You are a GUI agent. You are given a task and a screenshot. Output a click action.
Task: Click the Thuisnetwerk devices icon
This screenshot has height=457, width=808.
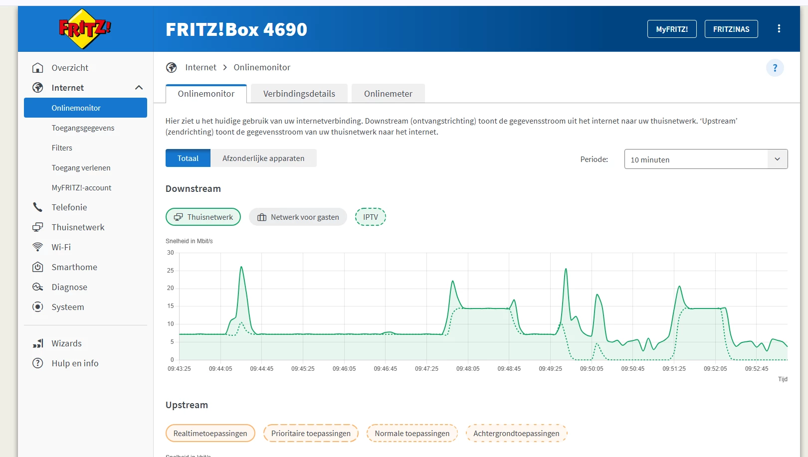[x=37, y=227]
